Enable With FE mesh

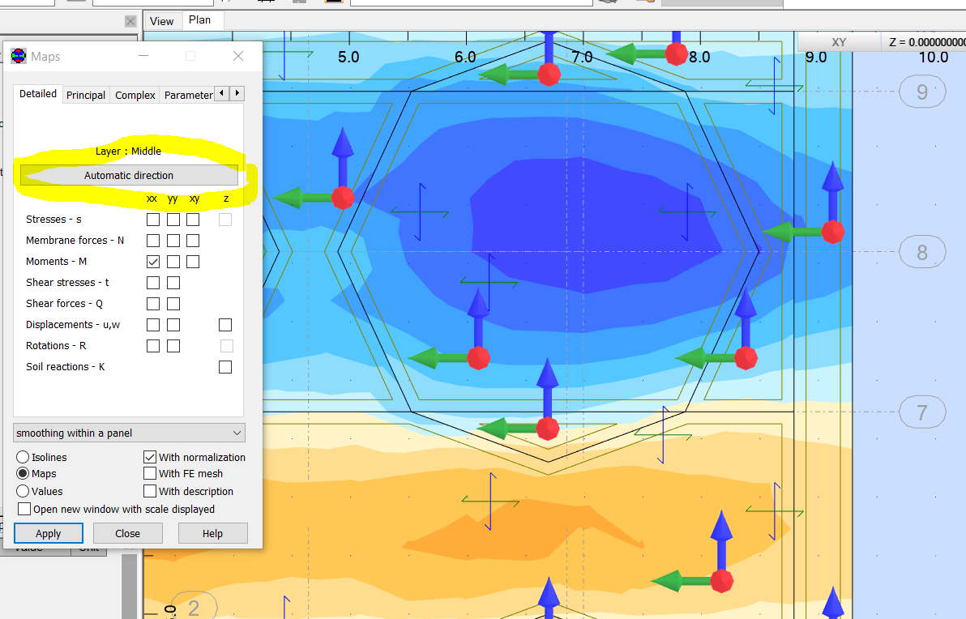click(x=150, y=473)
